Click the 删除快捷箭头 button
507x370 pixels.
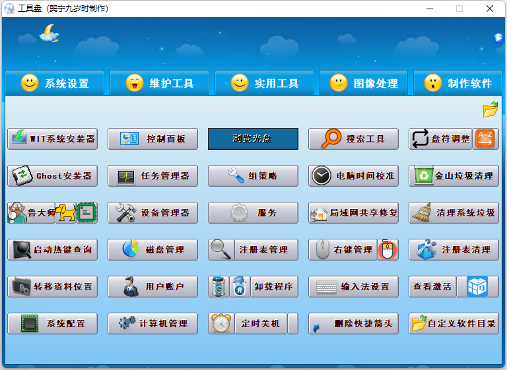coord(353,324)
